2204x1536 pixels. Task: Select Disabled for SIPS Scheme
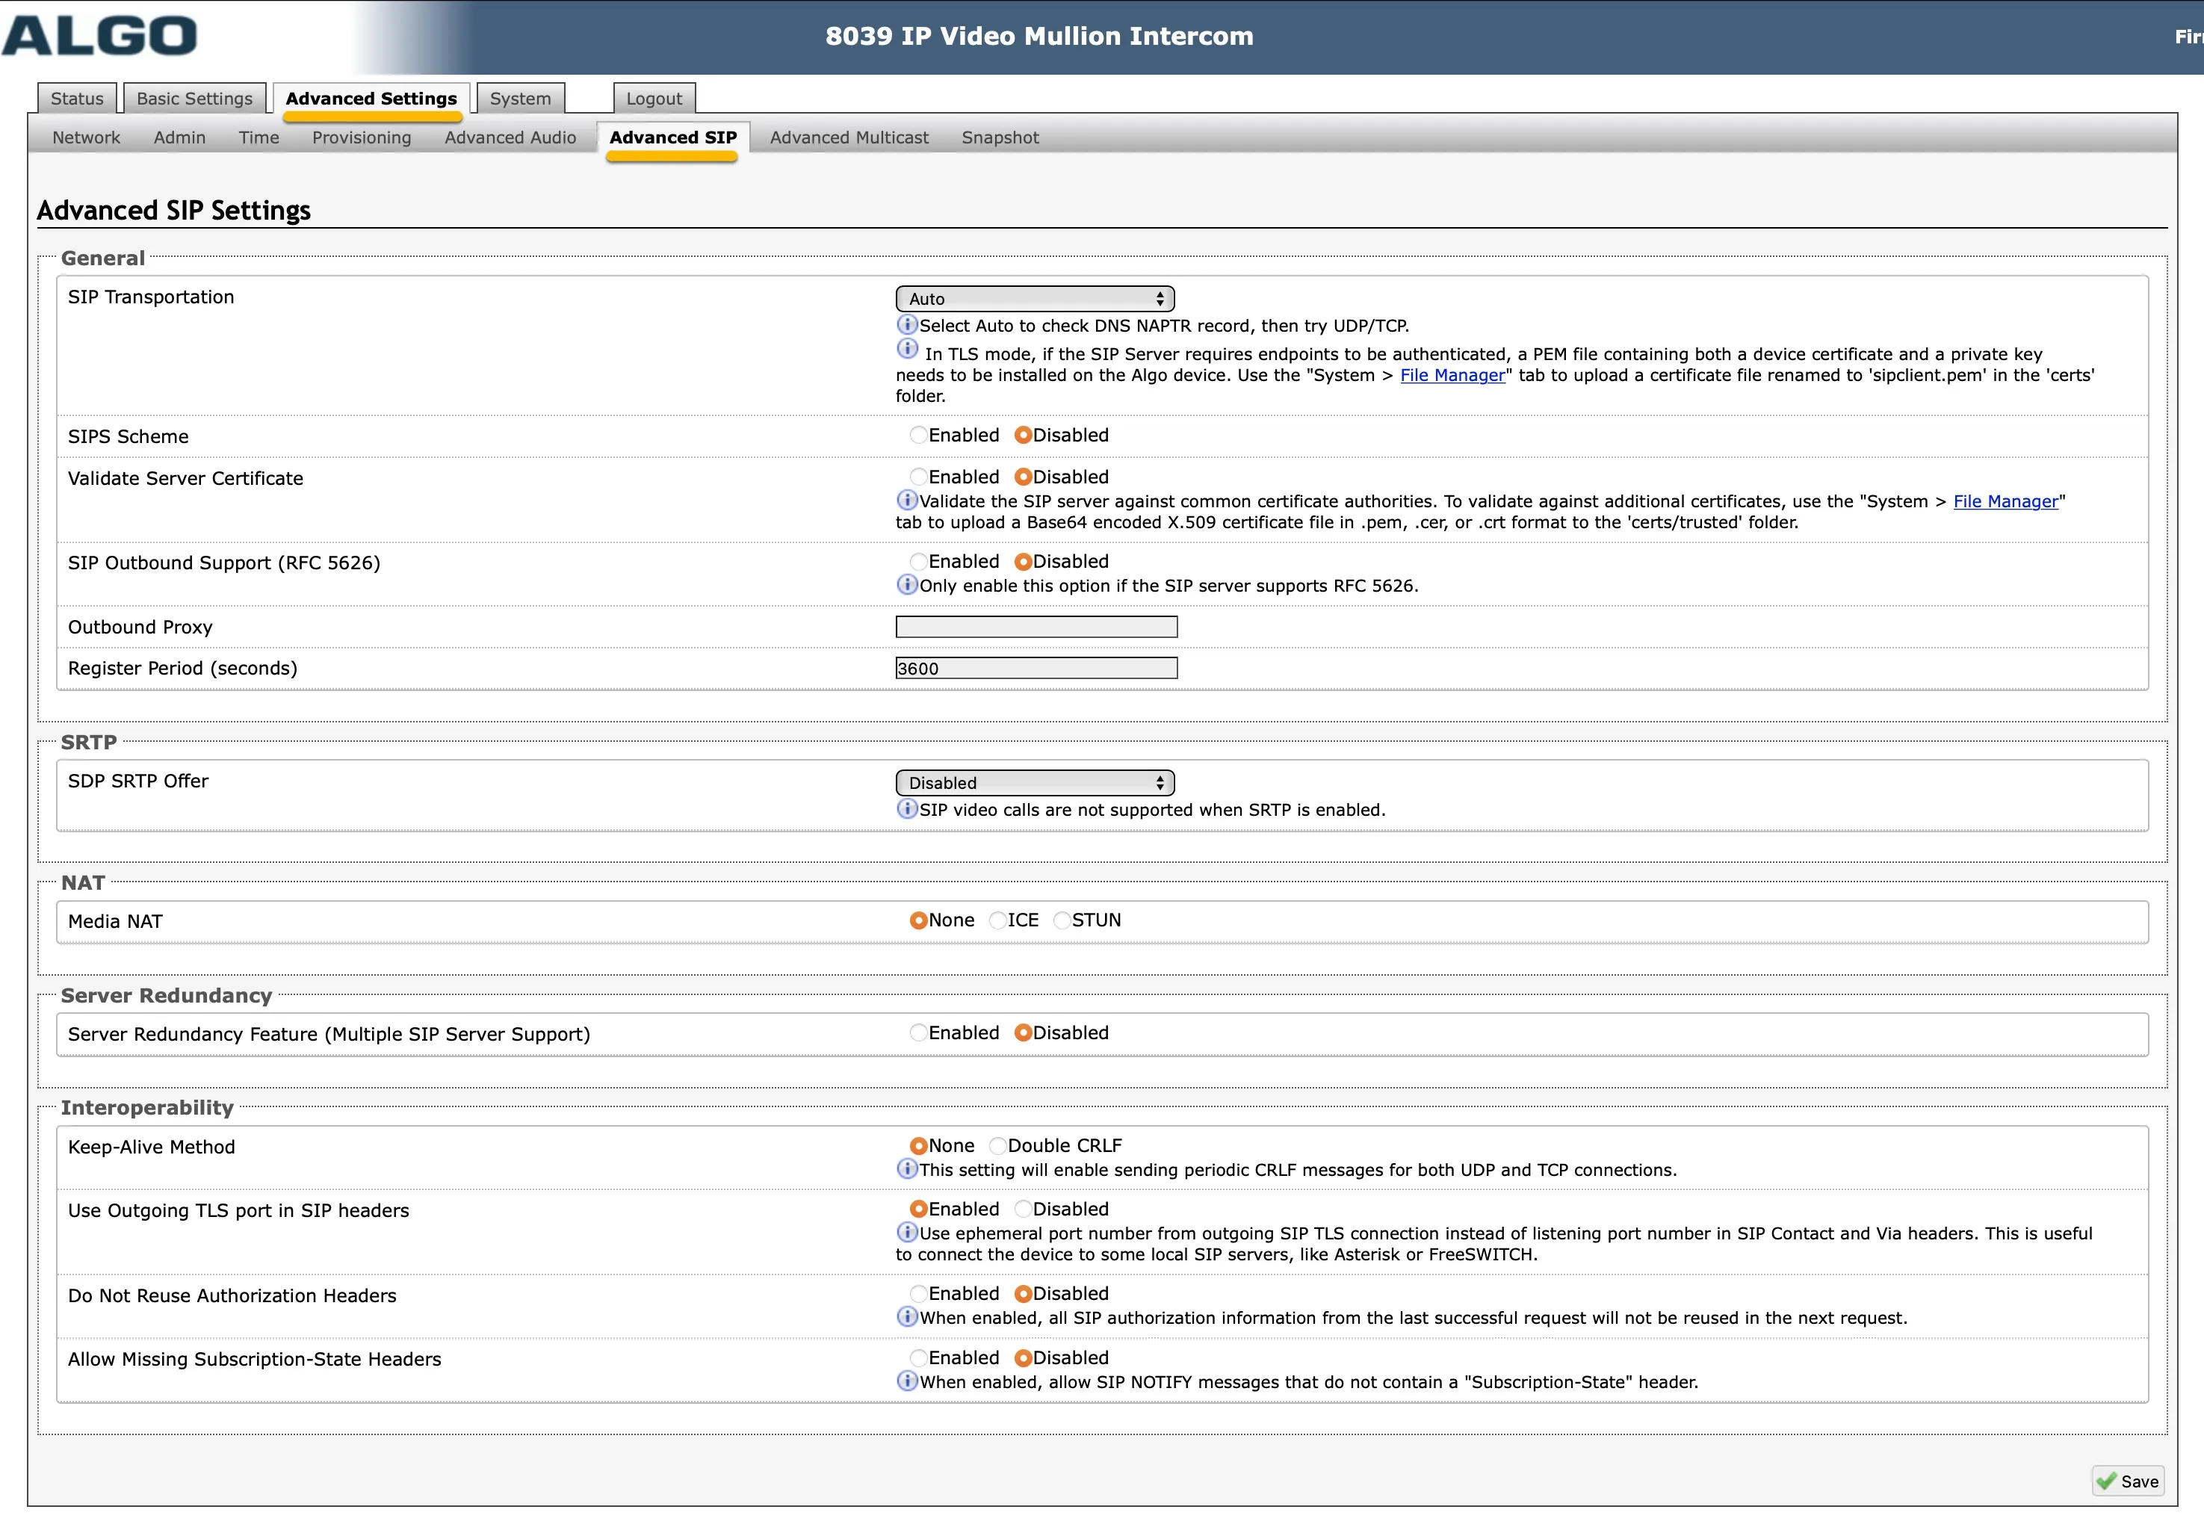(x=1022, y=435)
